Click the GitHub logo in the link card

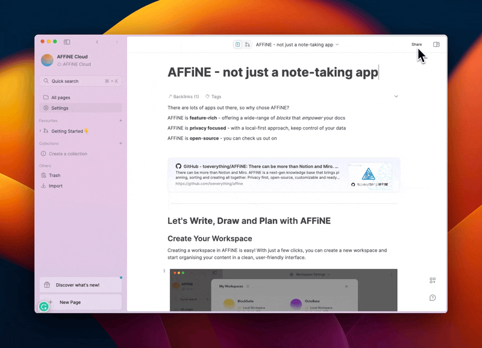pos(178,166)
